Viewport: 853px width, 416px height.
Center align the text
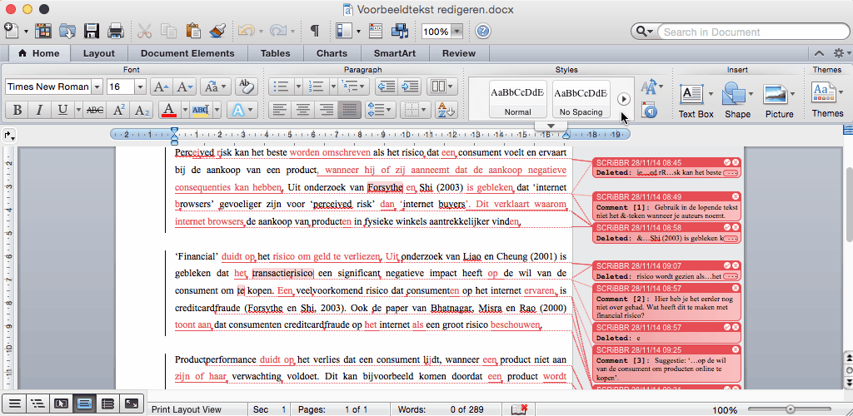[303, 110]
